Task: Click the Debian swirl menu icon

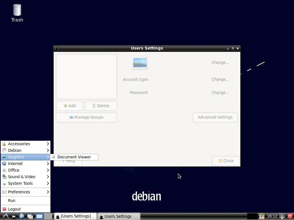Action: [4, 150]
